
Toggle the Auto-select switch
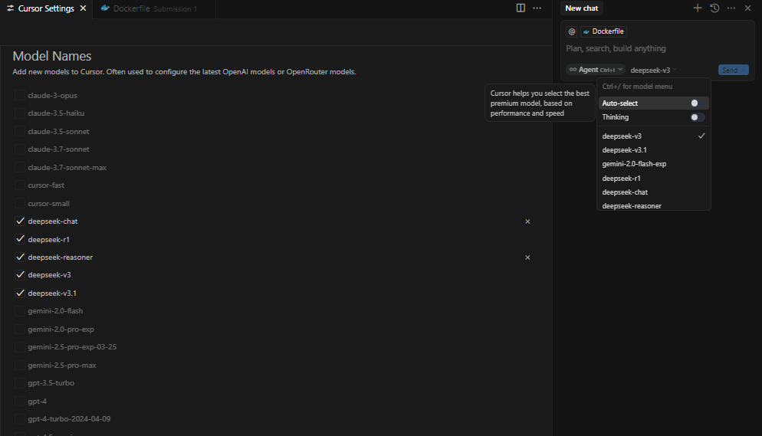(x=698, y=103)
